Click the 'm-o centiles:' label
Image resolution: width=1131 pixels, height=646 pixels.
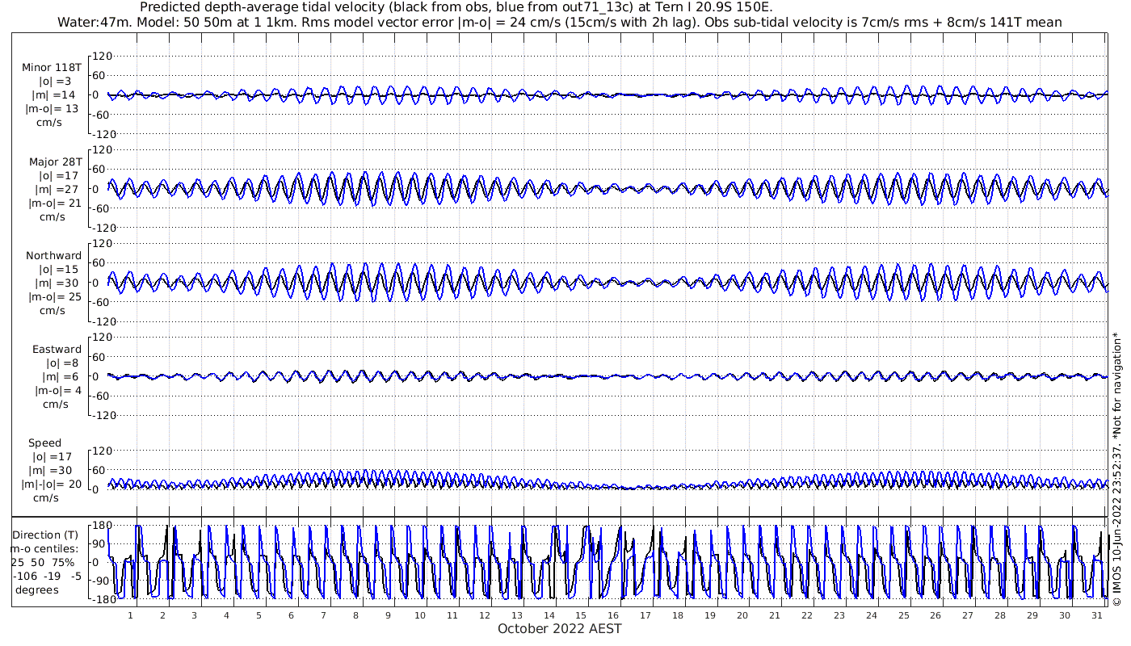point(44,549)
